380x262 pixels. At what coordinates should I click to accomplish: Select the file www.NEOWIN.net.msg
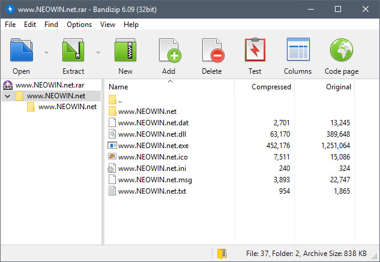155,180
